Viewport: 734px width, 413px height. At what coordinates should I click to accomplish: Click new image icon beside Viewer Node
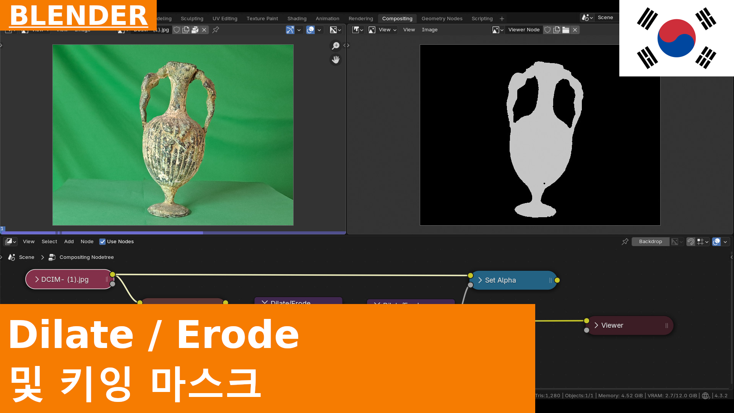tap(557, 30)
